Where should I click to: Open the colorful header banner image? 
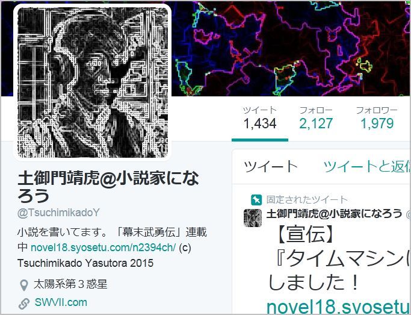click(291, 49)
